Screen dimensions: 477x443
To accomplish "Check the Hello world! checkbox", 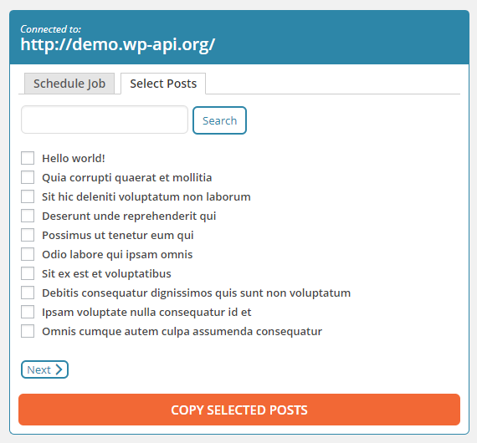I will pyautogui.click(x=28, y=158).
